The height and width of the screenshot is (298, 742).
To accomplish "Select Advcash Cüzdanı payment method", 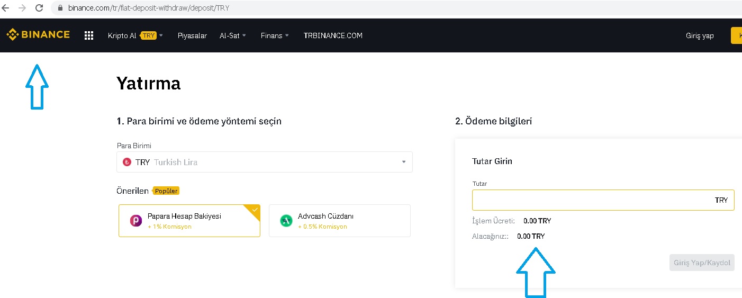I will pos(340,221).
